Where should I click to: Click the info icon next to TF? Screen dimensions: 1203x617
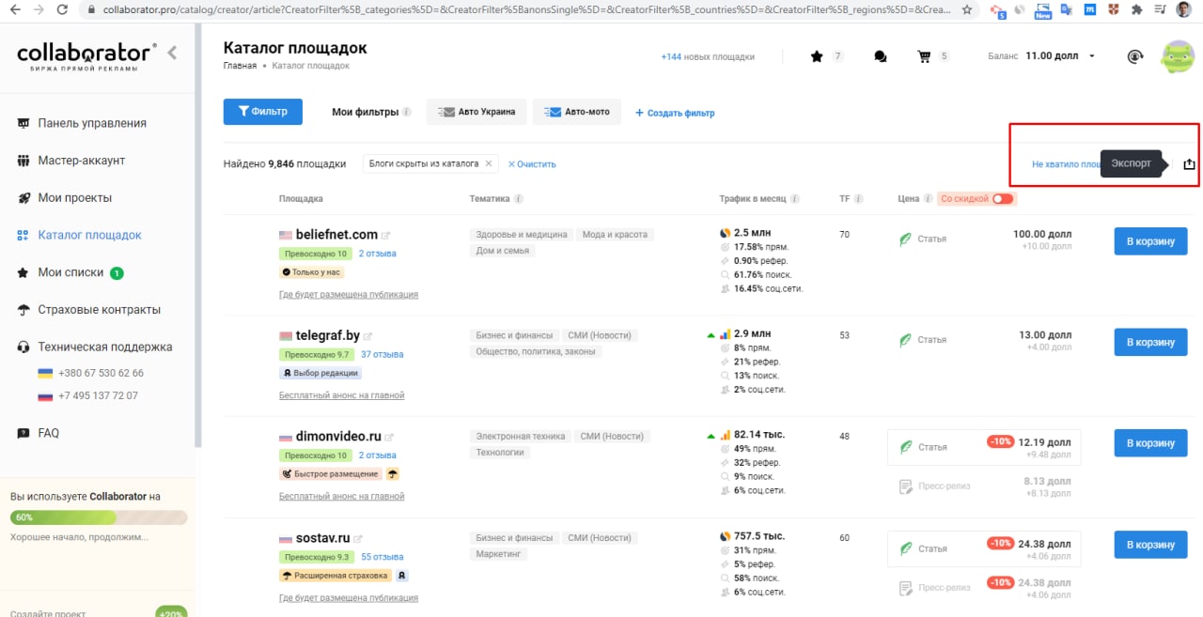coord(859,199)
